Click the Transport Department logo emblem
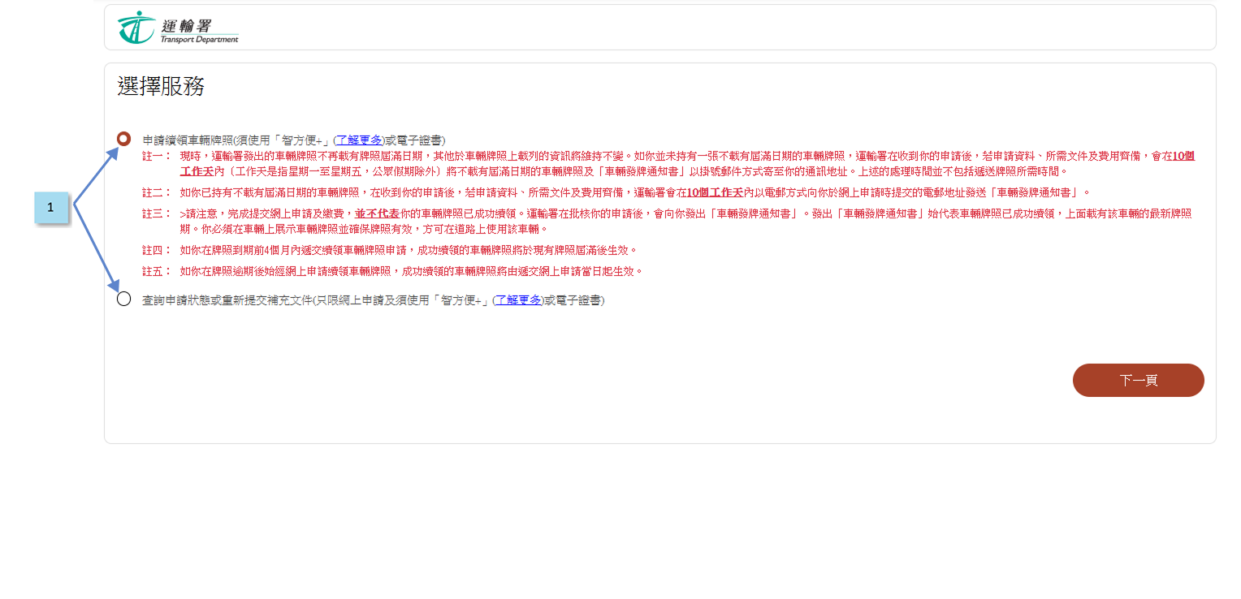The image size is (1241, 599). 136,28
